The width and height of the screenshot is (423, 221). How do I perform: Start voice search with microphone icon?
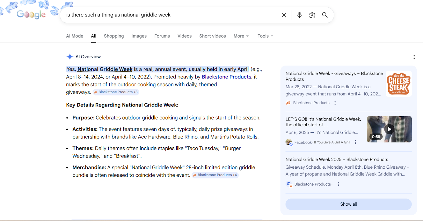299,15
